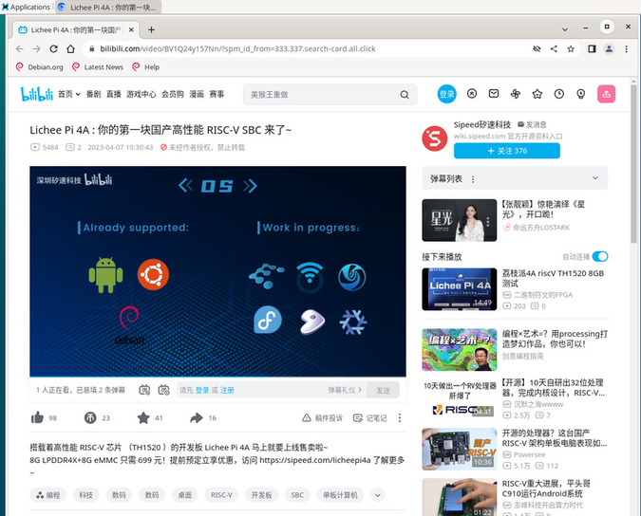Open the VIP member icon in header
Screen dimensions: 641x516
pyautogui.click(x=472, y=94)
